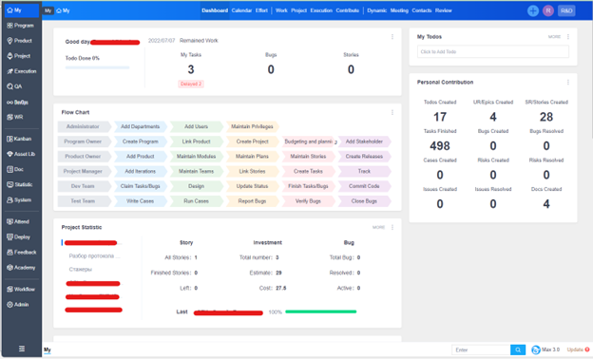Click Add Stakeholder flow step
The height and width of the screenshot is (359, 593).
(364, 142)
